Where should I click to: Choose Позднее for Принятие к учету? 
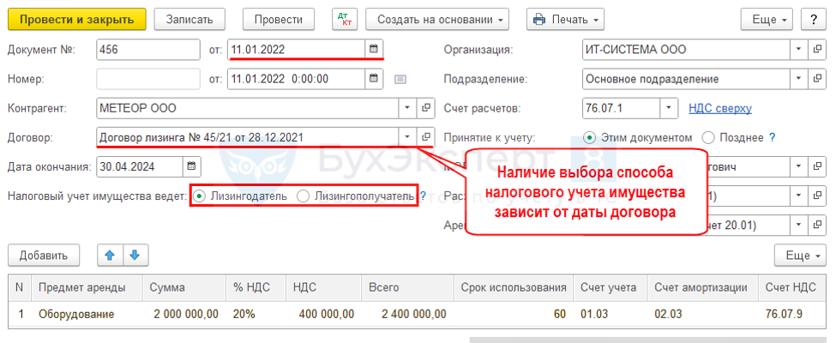[x=708, y=137]
